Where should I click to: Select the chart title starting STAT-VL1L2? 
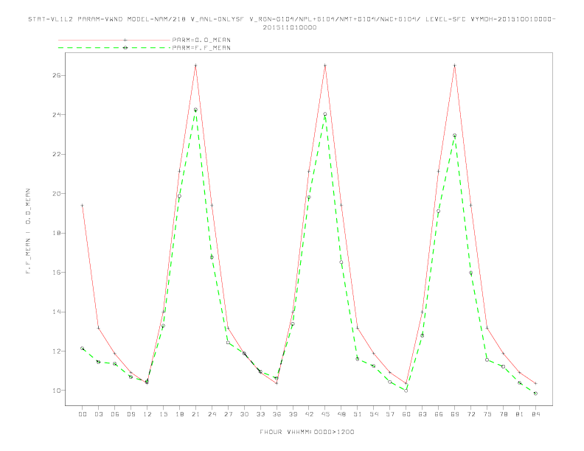pyautogui.click(x=291, y=19)
